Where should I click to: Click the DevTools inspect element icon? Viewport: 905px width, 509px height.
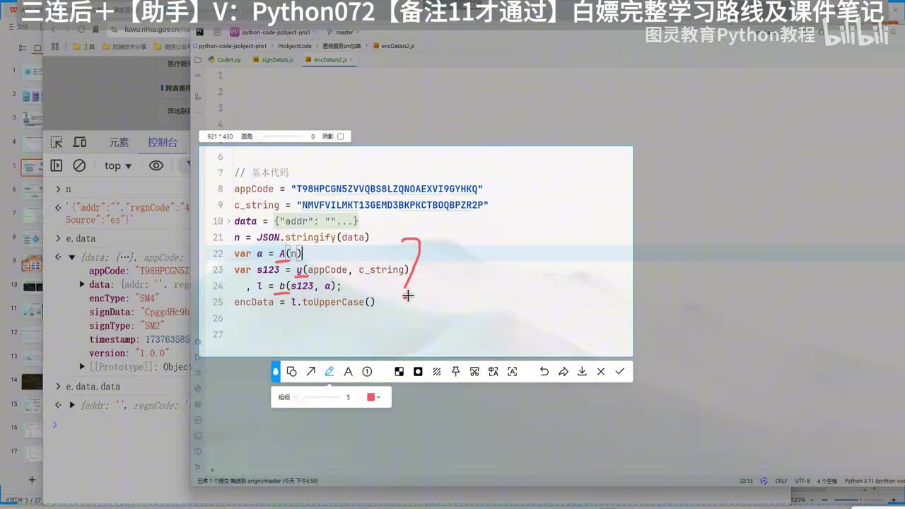click(57, 142)
